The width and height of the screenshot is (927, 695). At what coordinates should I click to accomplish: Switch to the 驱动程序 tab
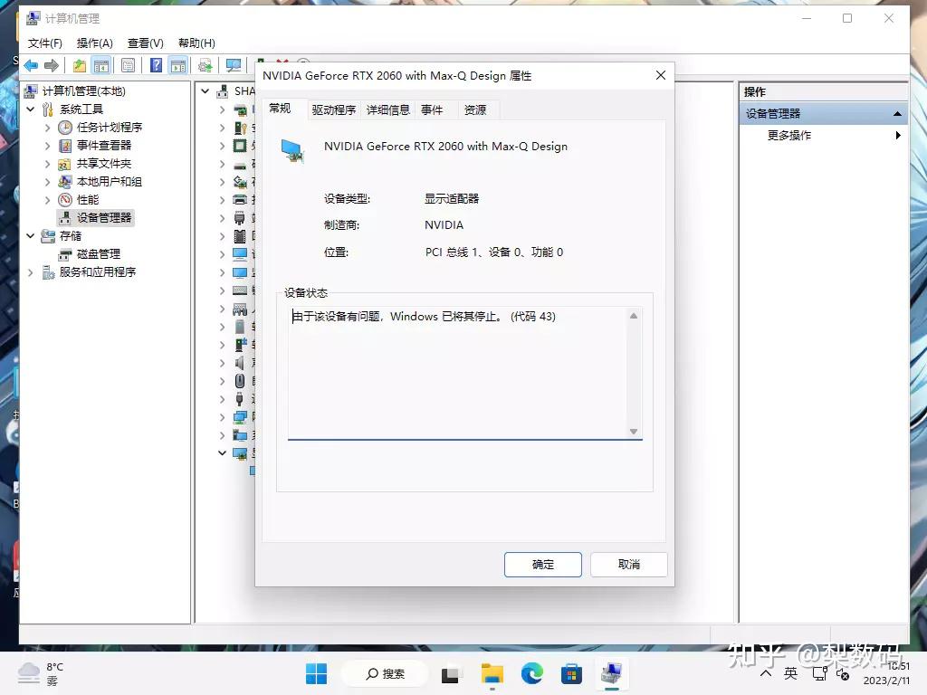[x=333, y=109]
